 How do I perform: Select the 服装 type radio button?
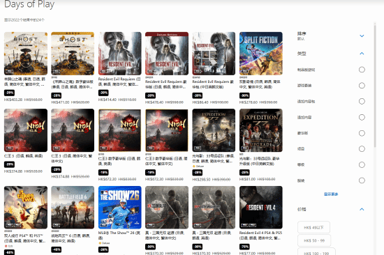coord(362,180)
